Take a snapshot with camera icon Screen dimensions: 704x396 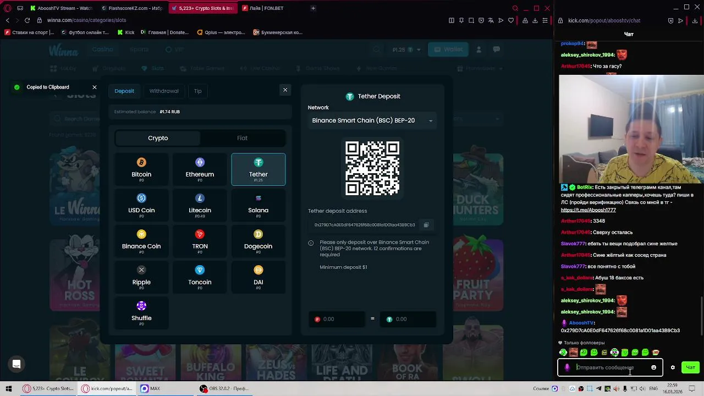pyautogui.click(x=471, y=20)
